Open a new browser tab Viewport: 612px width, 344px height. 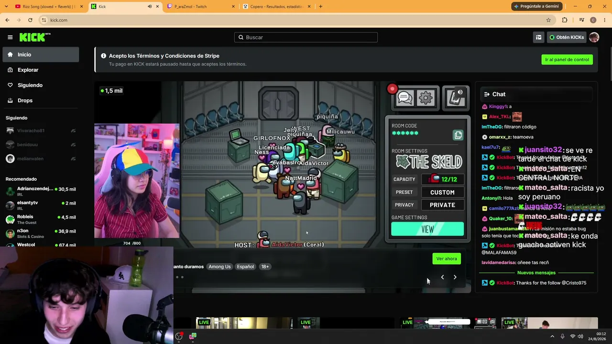320,7
